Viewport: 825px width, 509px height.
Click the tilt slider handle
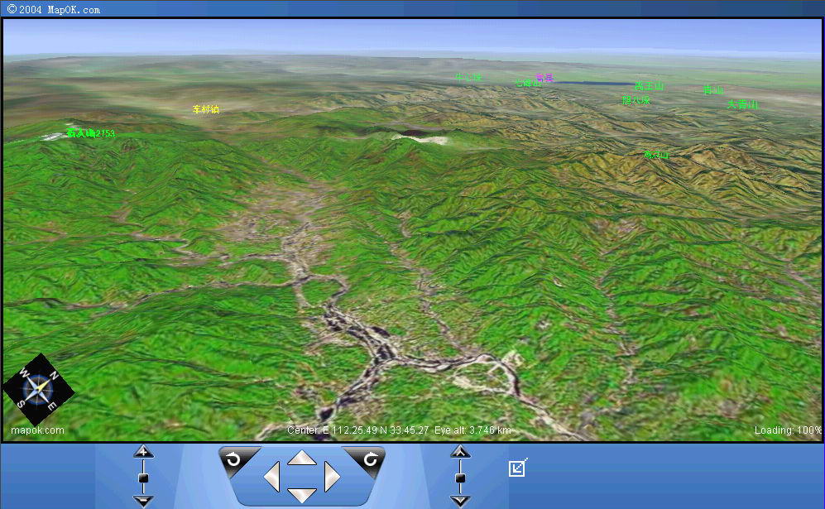[460, 478]
